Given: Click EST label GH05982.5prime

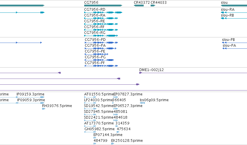Looking at the screenshot, I should (100, 129).
